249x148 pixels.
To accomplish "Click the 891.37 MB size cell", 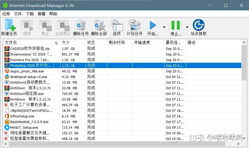I will coord(70,54).
